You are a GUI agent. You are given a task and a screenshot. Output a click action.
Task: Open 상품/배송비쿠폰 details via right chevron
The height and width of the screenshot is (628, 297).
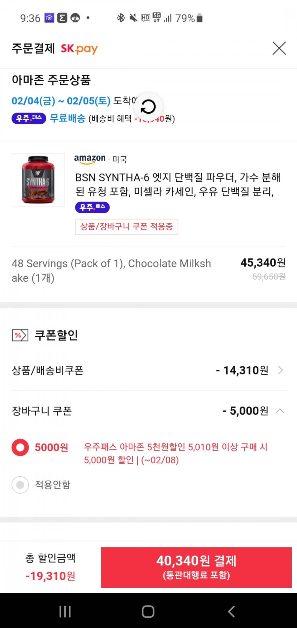280,370
